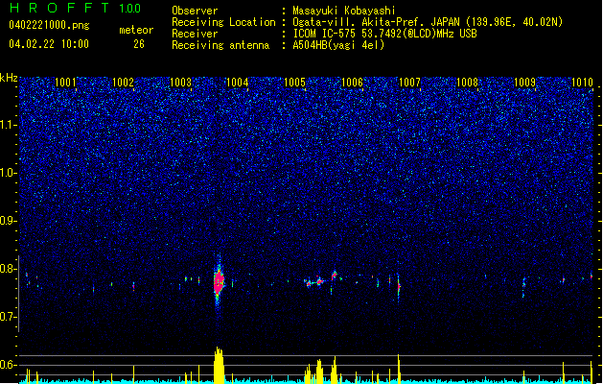Click the kHz axis unit label

click(x=9, y=78)
